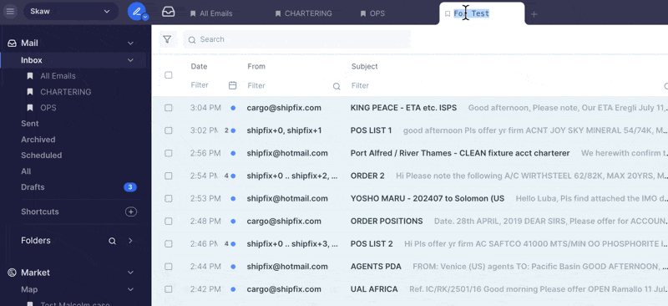Expand the Folders section arrow
Viewport: 668px width, 306px height.
click(x=130, y=241)
